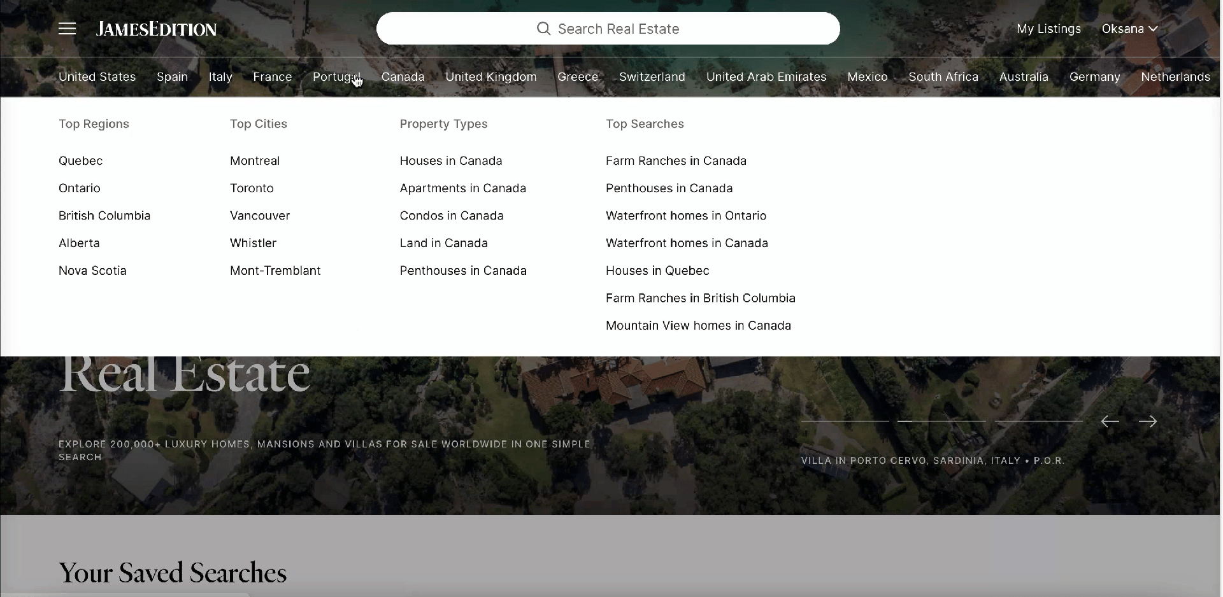Expand the Oksana account dropdown

1129,29
